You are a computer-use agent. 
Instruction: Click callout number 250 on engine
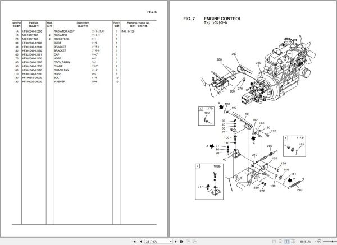tap(258, 63)
